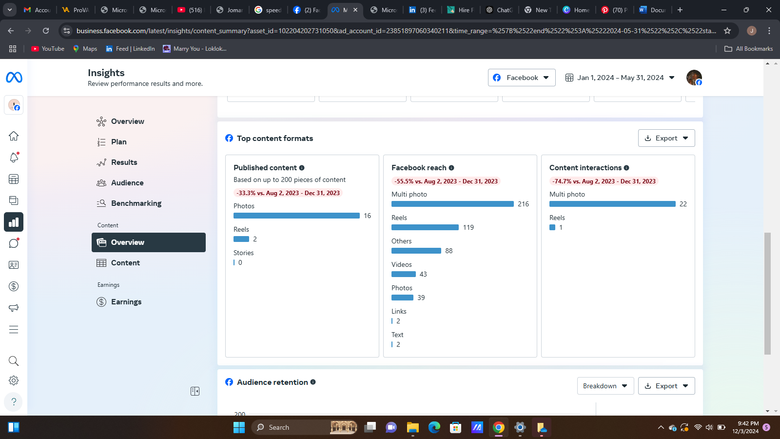Open the Earnings navigation link
Image resolution: width=780 pixels, height=439 pixels.
coord(126,302)
